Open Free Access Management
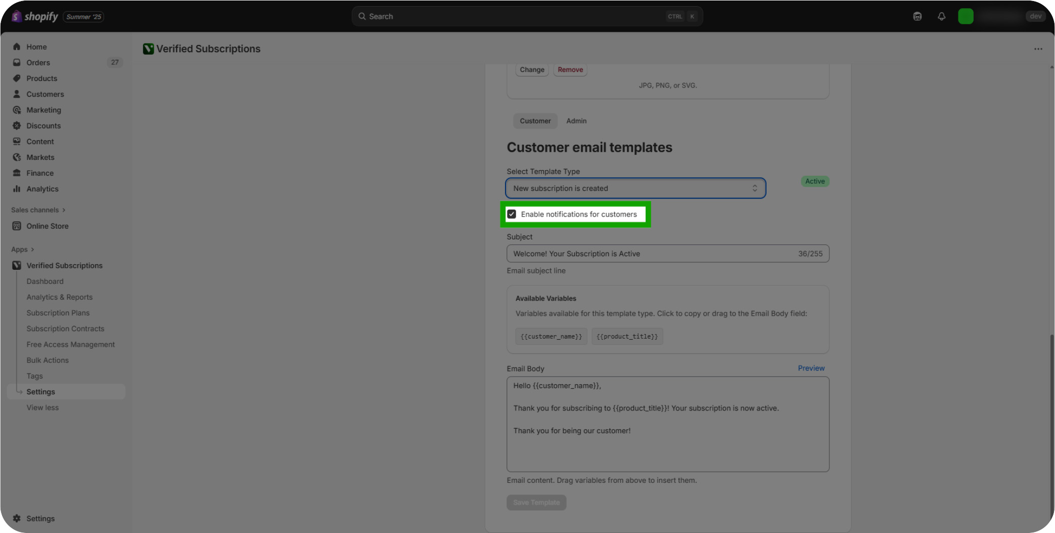The width and height of the screenshot is (1055, 533). pos(71,344)
